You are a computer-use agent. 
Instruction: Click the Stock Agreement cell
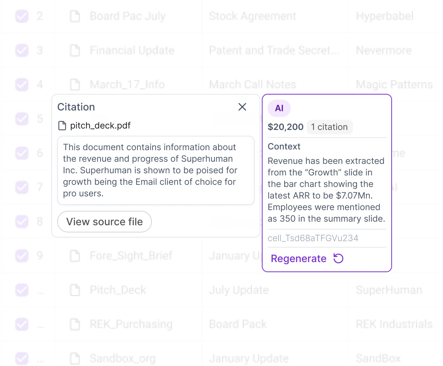pos(252,16)
